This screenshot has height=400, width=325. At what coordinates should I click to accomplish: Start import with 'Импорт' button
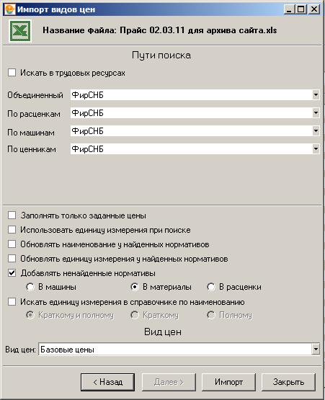coord(228,382)
